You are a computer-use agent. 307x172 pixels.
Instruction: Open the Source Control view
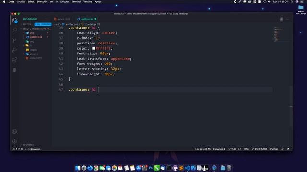[15, 40]
